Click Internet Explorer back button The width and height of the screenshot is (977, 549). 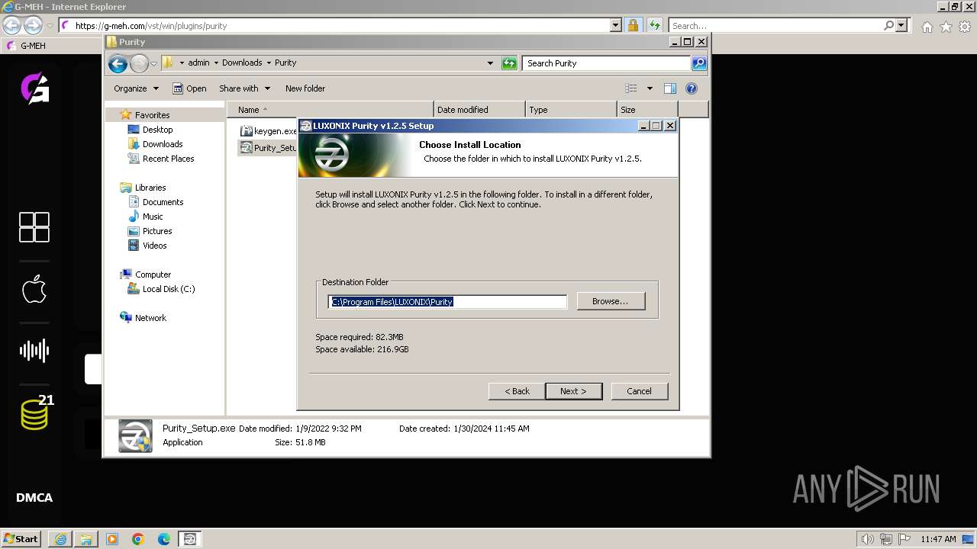click(x=11, y=26)
